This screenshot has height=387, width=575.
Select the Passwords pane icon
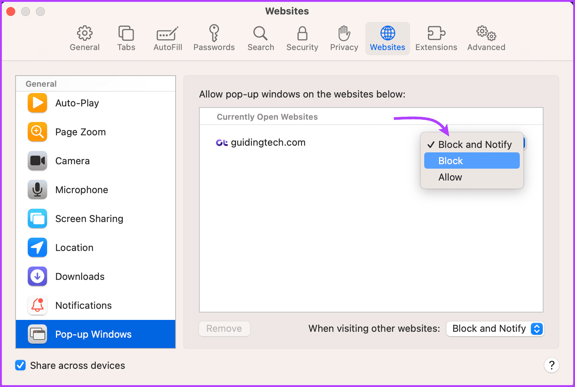tap(214, 37)
